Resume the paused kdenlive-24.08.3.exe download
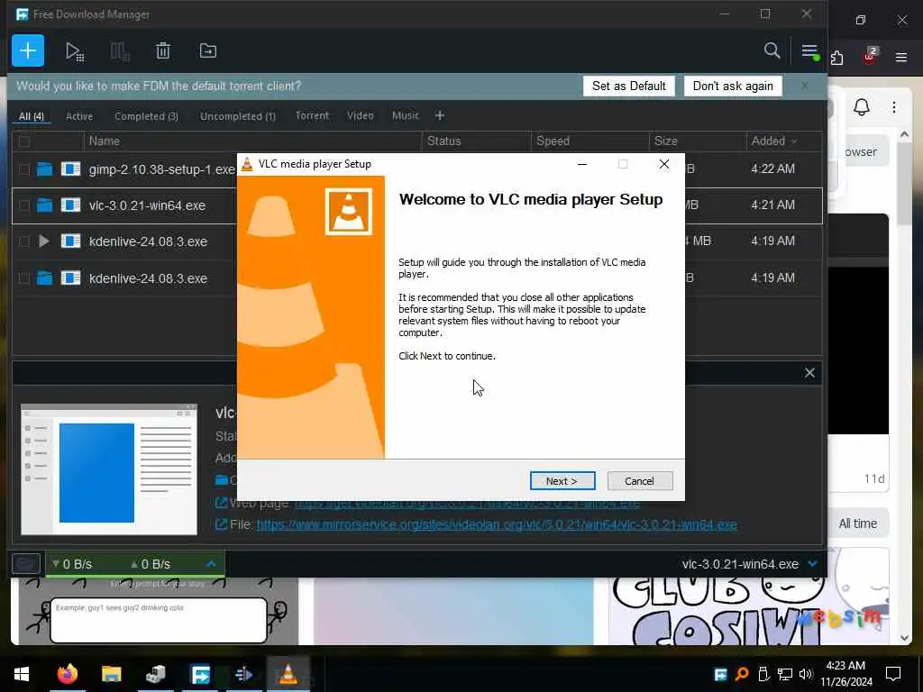Image resolution: width=923 pixels, height=692 pixels. tap(44, 241)
